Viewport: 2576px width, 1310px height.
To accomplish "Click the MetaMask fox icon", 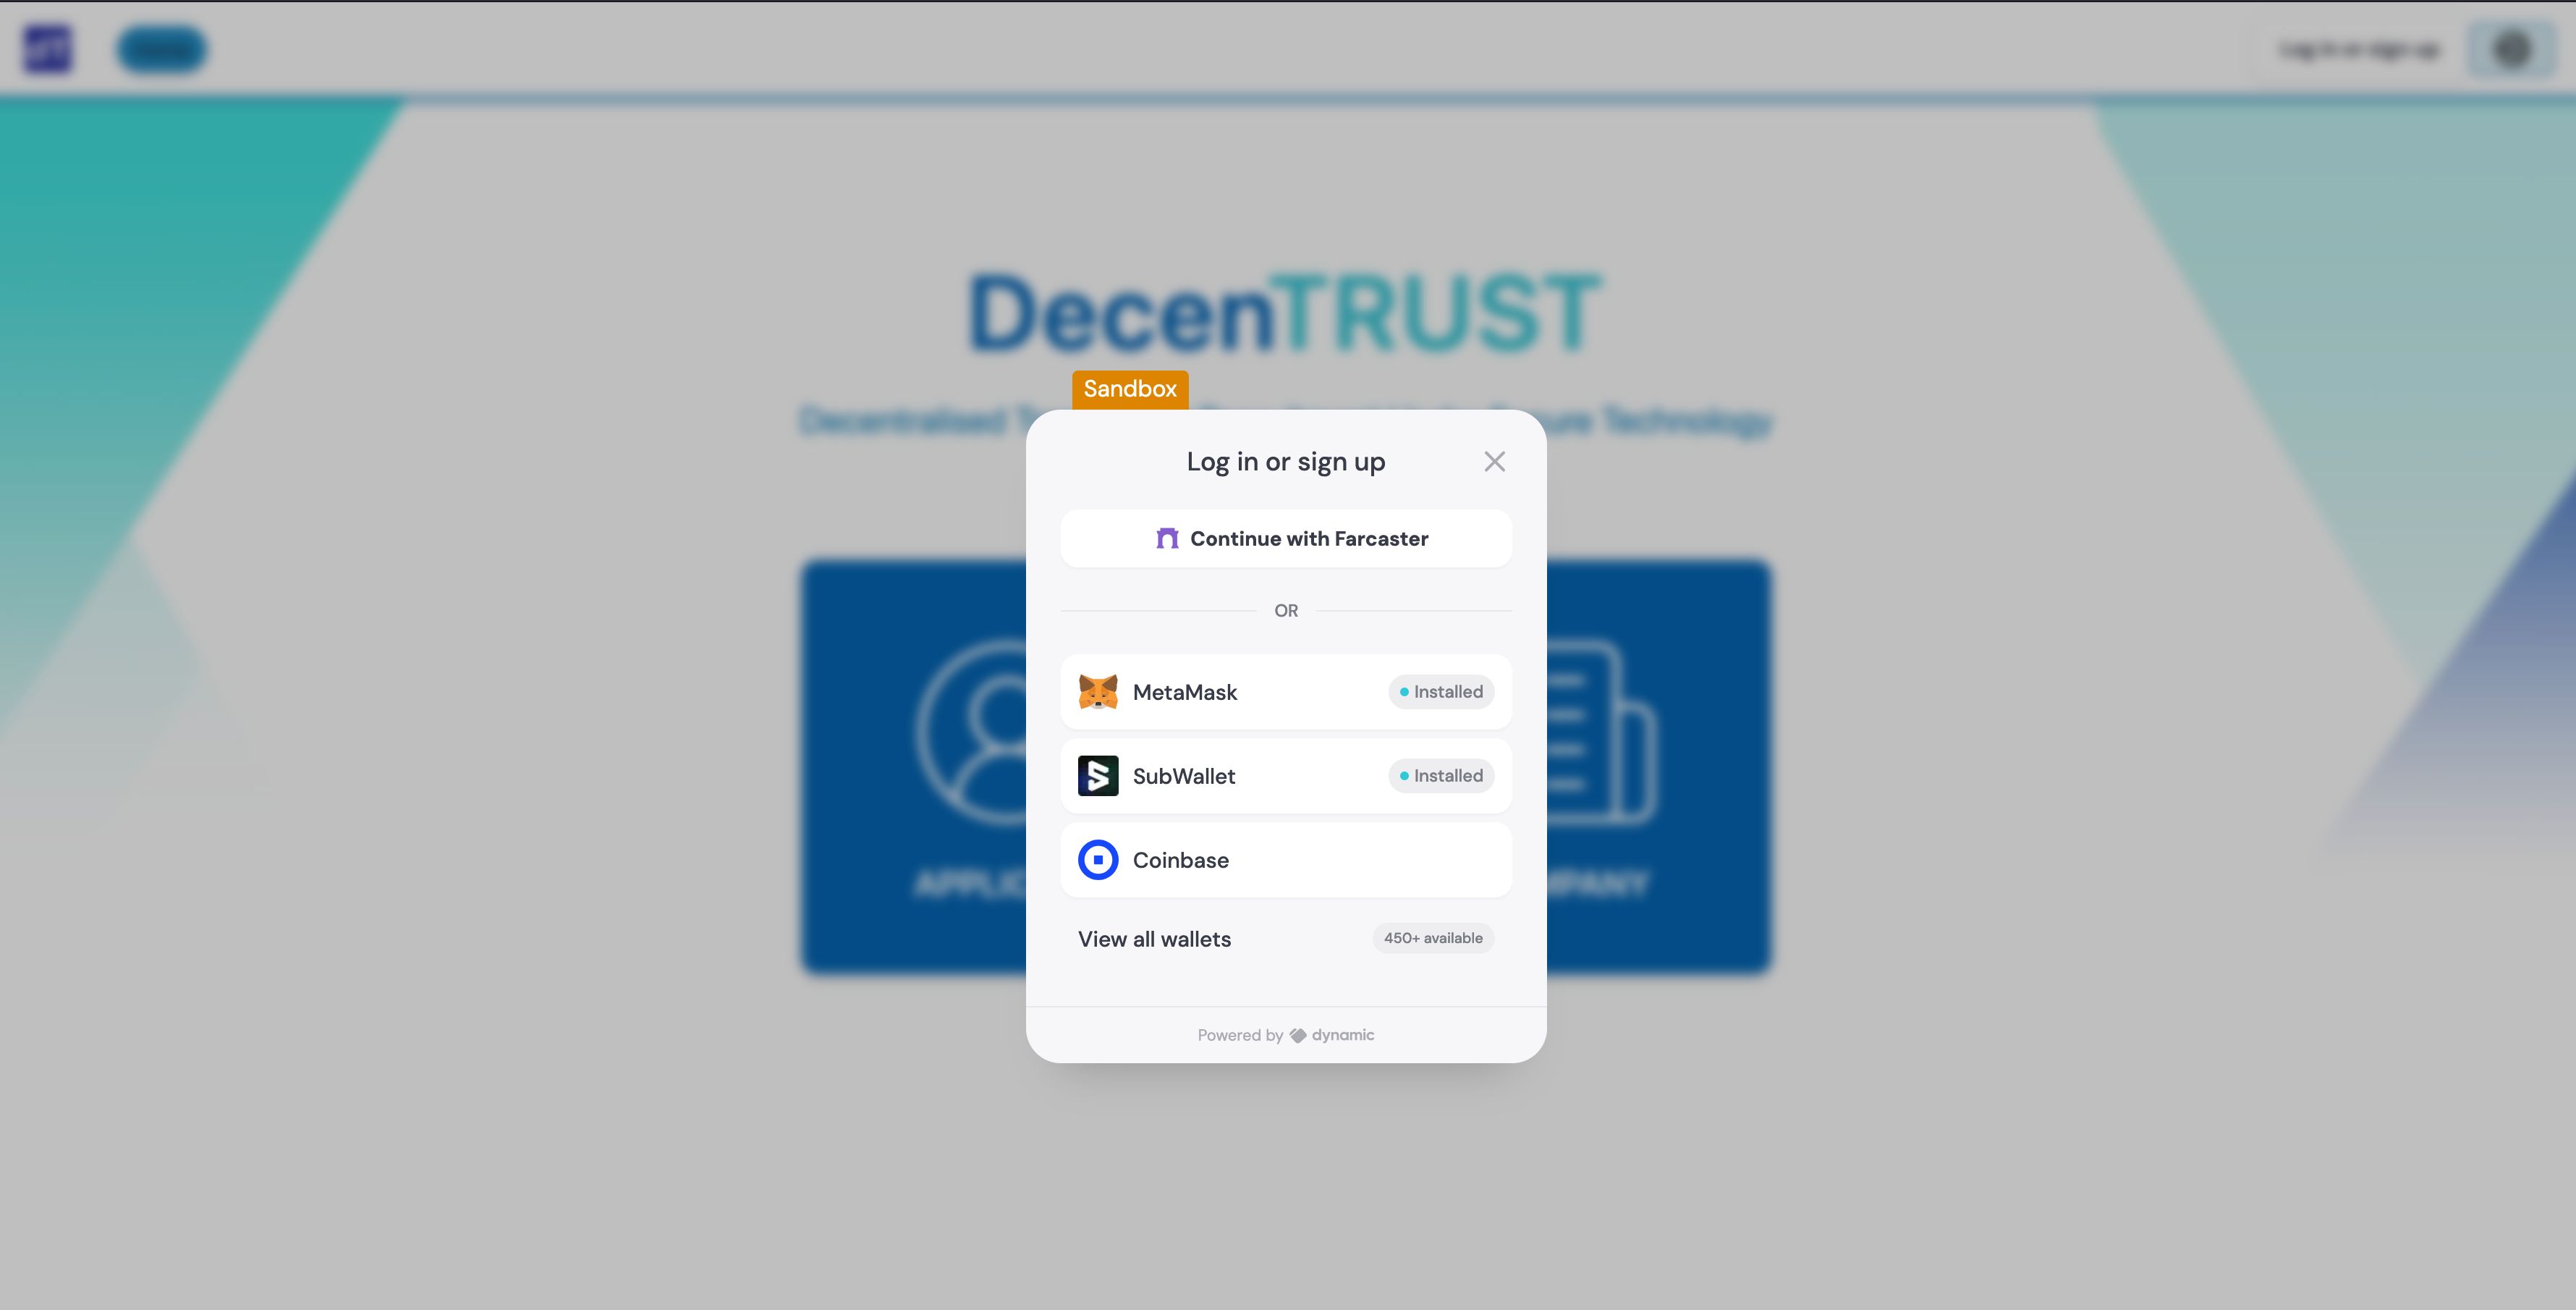I will [1098, 690].
